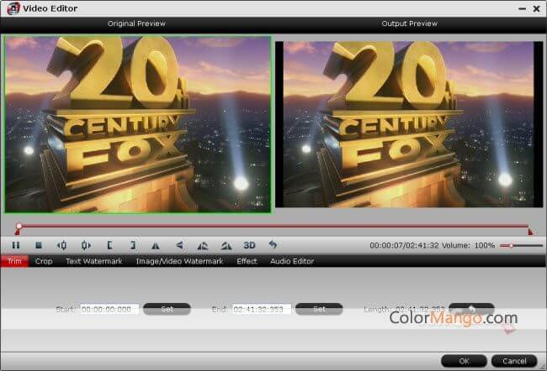Go to the Effect tab

click(247, 261)
